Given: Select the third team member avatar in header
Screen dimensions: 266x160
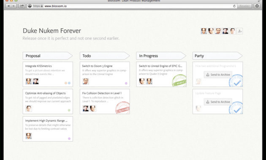Looking at the screenshot, I should coord(218,31).
